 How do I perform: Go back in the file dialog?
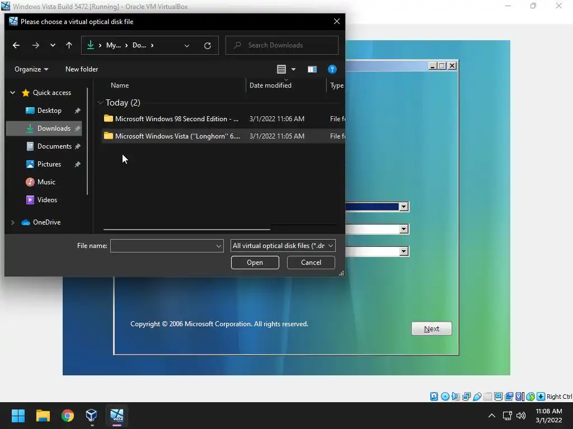(x=16, y=45)
